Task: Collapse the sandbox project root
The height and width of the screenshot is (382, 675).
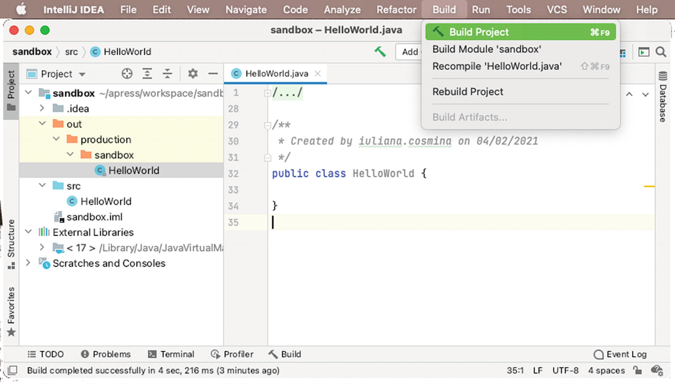Action: [28, 93]
